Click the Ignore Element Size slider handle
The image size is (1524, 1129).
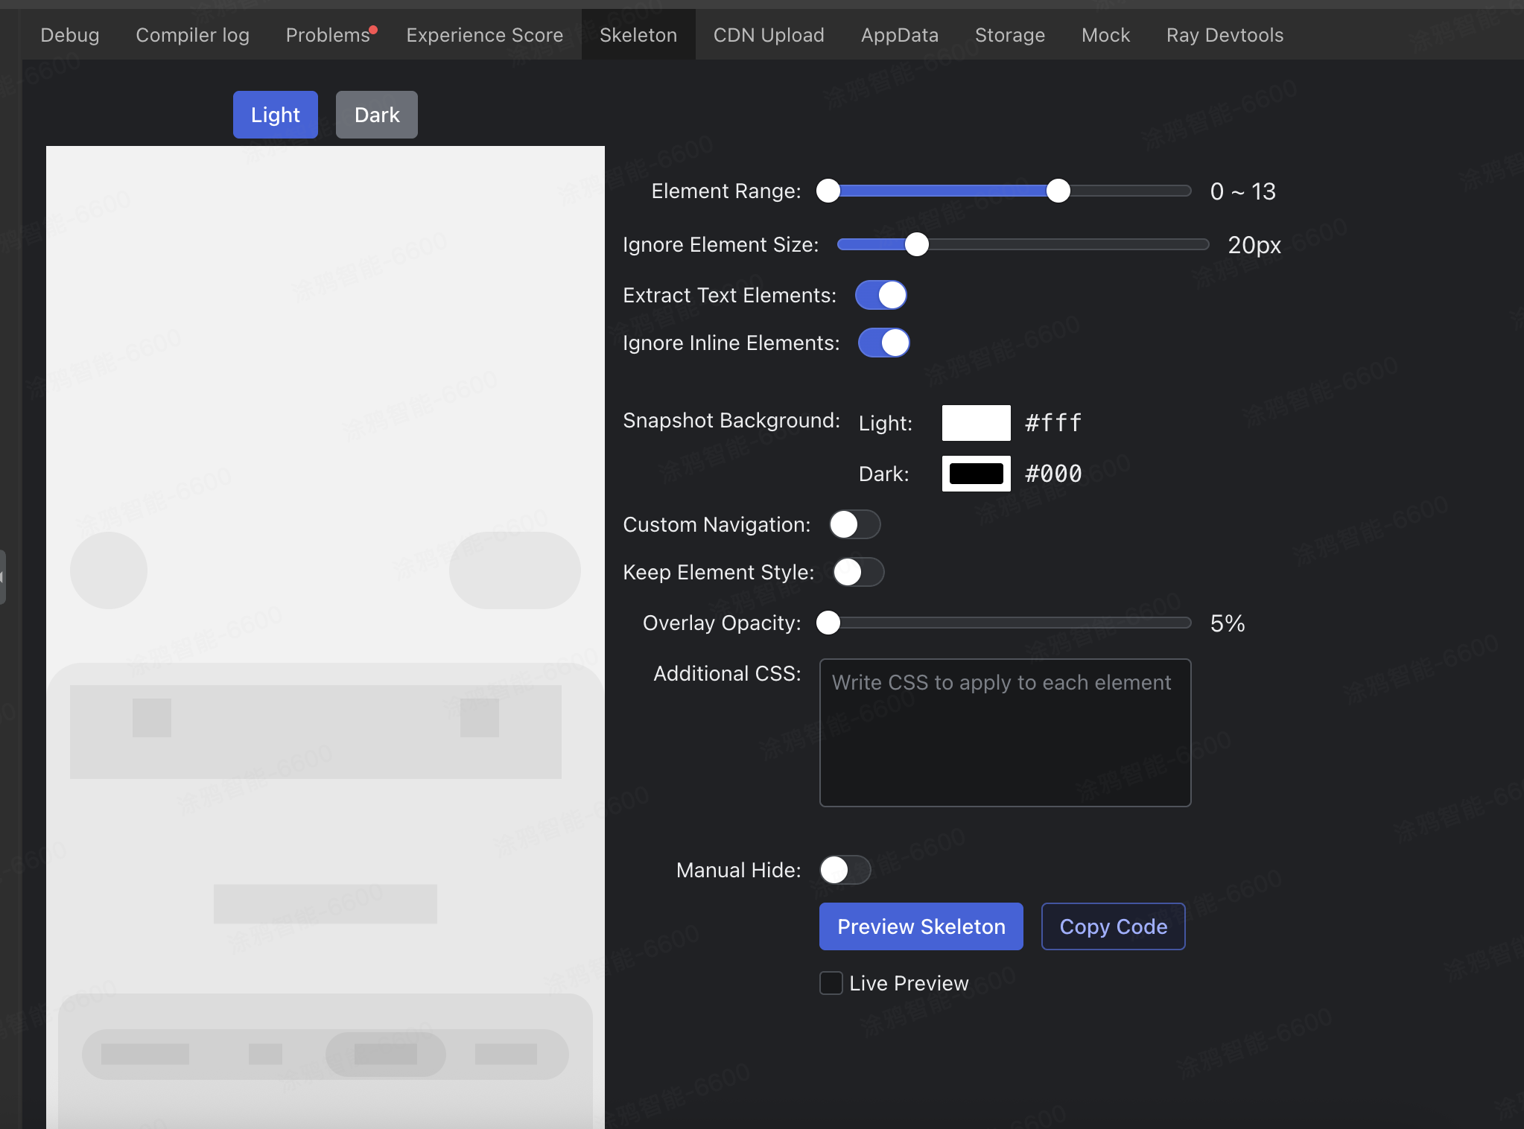916,244
